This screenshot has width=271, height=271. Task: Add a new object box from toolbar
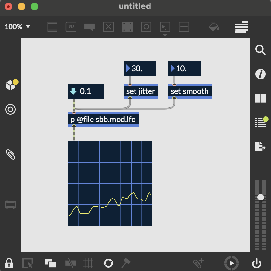point(52,27)
